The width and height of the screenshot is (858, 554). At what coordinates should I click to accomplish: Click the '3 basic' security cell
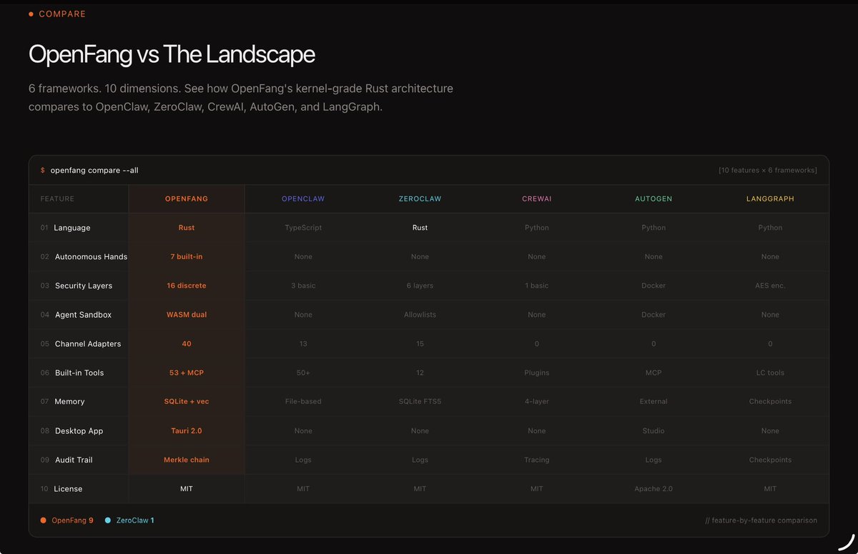303,286
